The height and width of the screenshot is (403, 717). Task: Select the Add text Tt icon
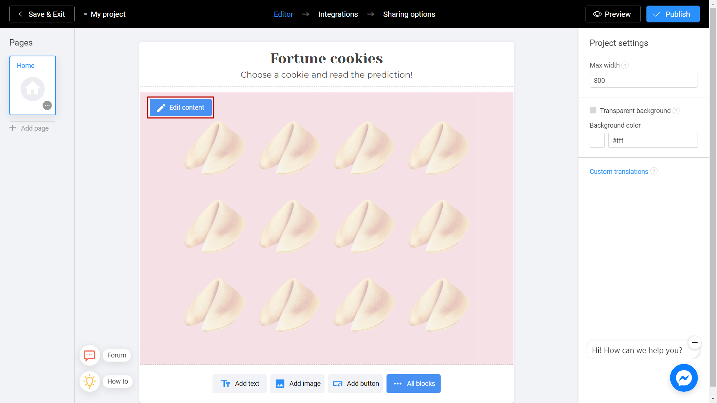226,383
